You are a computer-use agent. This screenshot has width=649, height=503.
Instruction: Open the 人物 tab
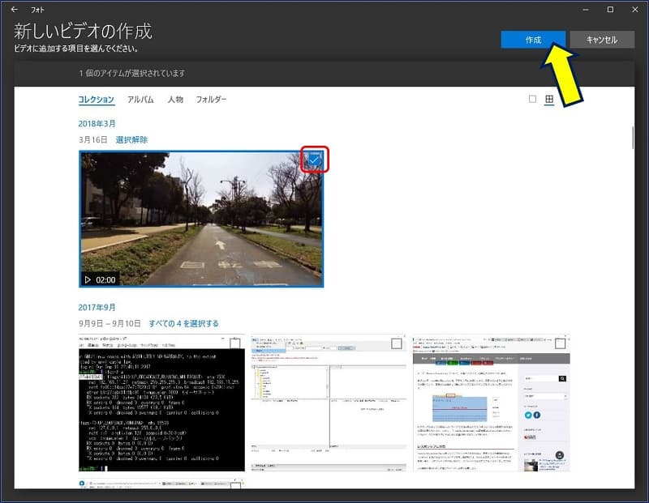point(175,100)
